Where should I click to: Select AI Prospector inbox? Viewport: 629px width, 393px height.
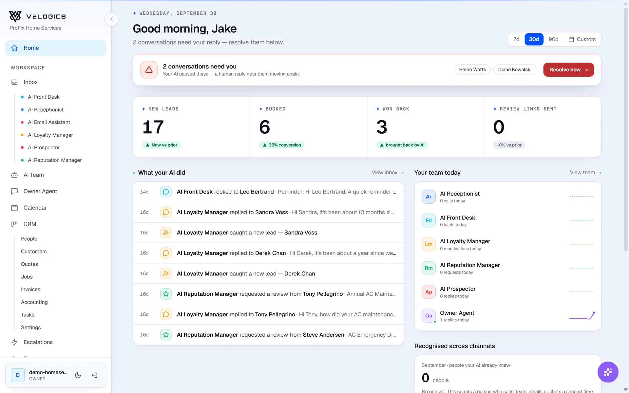44,148
